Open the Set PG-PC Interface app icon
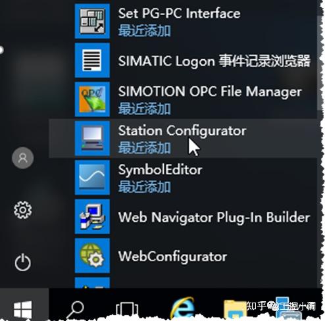325x321 pixels. 92,21
